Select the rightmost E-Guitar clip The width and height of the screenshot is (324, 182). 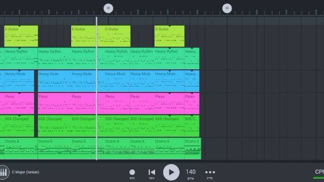point(170,36)
